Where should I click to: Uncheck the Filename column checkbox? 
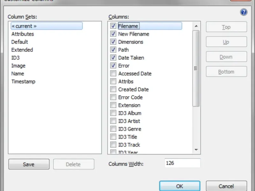point(113,26)
